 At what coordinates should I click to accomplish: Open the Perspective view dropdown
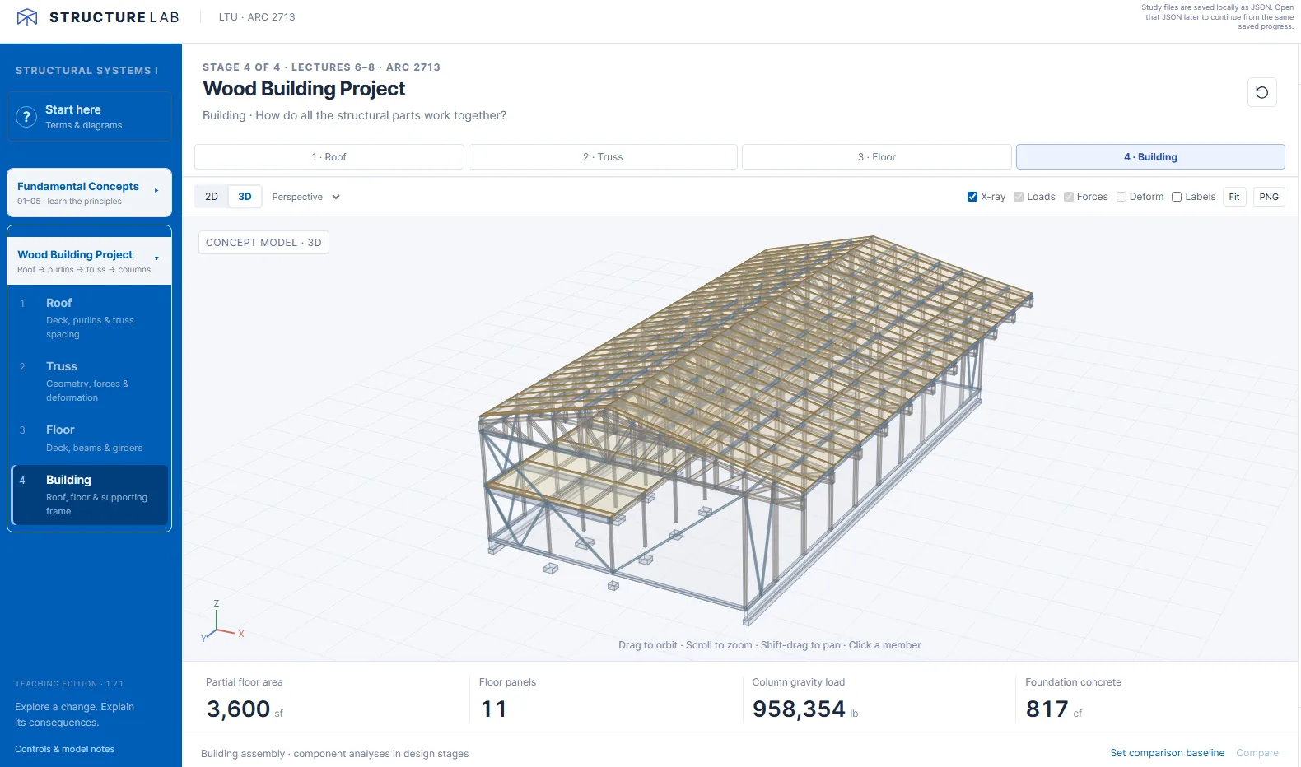click(305, 197)
